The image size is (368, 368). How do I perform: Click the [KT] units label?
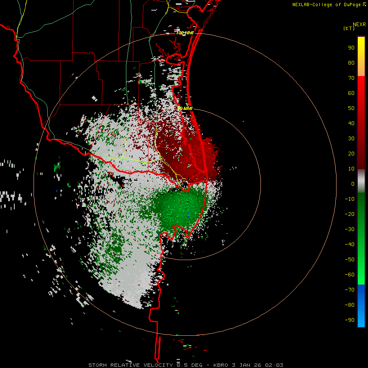pos(349,28)
